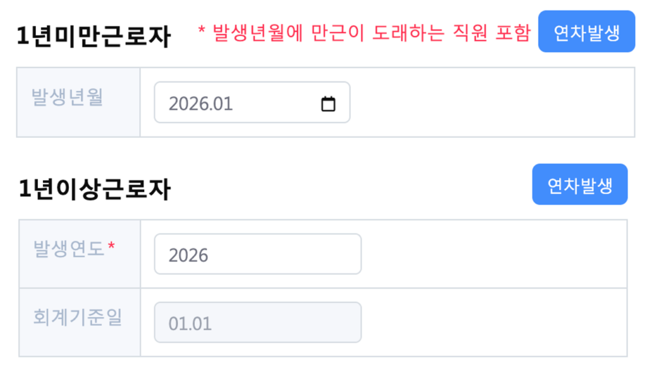Click the 회계기준일 row label
Image resolution: width=647 pixels, height=377 pixels.
coord(77,318)
